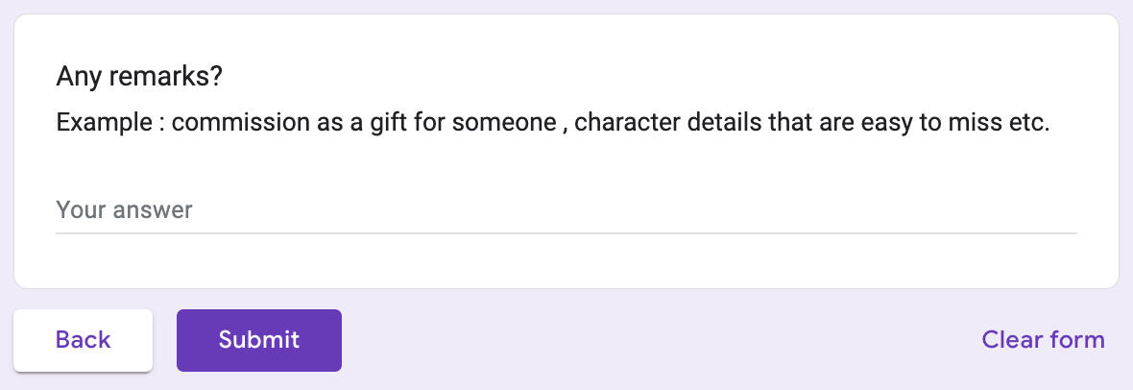The width and height of the screenshot is (1133, 390).
Task: Click the word "Any" in the question
Action: point(75,77)
